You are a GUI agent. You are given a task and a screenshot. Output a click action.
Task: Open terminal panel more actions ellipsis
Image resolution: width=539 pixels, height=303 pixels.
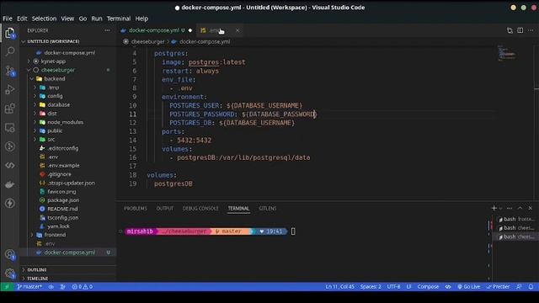510,208
